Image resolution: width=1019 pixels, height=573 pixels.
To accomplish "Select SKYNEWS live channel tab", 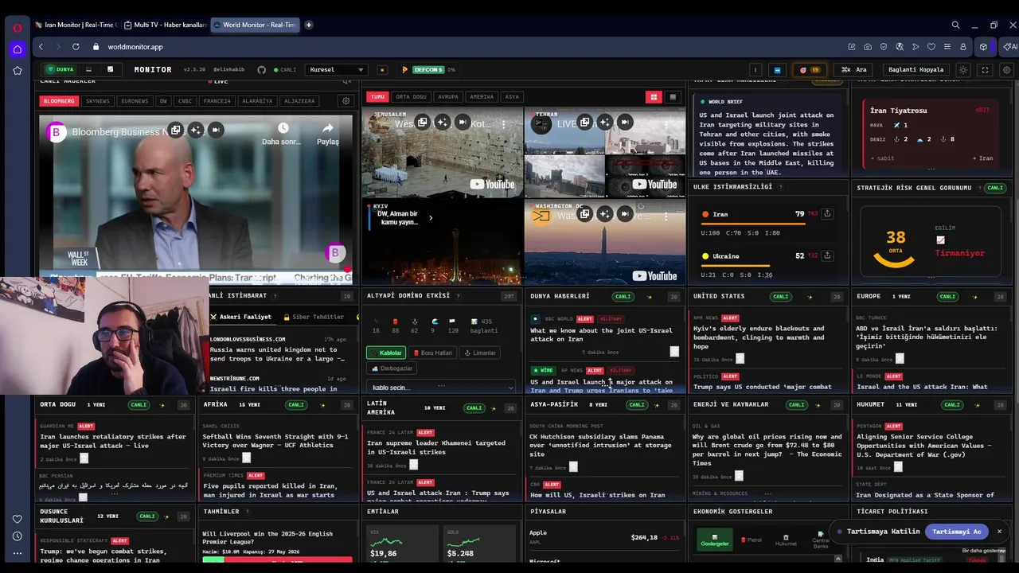I will pyautogui.click(x=98, y=101).
